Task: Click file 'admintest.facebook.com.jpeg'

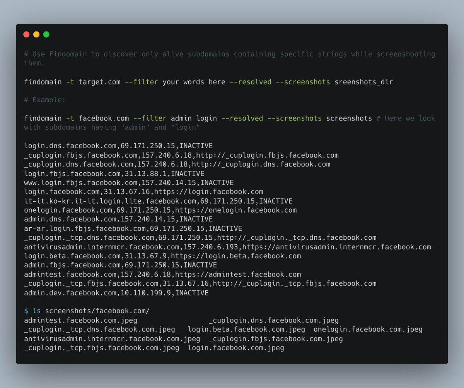Action: (80, 320)
